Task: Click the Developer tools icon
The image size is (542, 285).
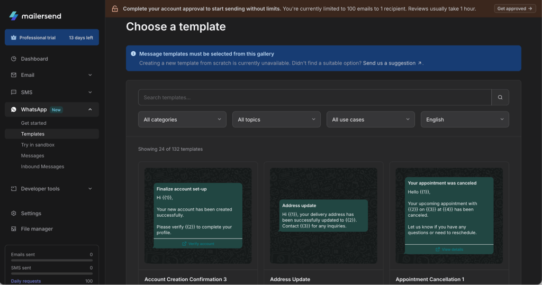Action: [x=13, y=189]
